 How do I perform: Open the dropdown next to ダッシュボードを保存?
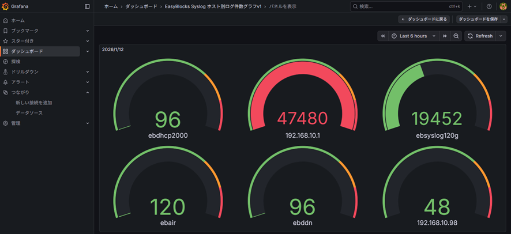pos(504,19)
